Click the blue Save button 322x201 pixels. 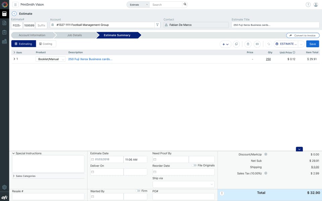click(x=312, y=44)
